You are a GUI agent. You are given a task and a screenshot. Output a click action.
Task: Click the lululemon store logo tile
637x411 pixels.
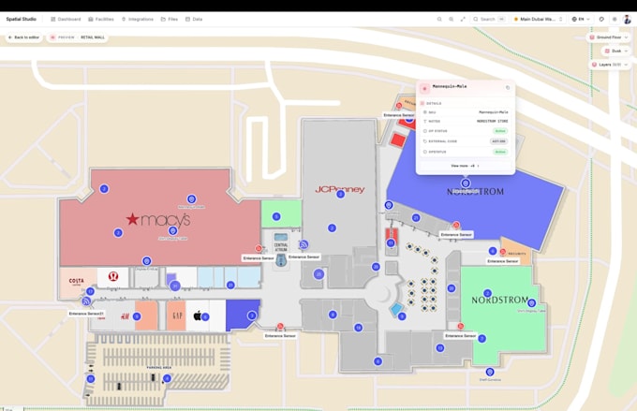[113, 276]
